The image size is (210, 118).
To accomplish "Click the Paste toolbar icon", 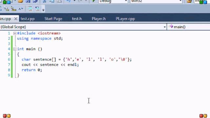I will pyautogui.click(x=59, y=1).
